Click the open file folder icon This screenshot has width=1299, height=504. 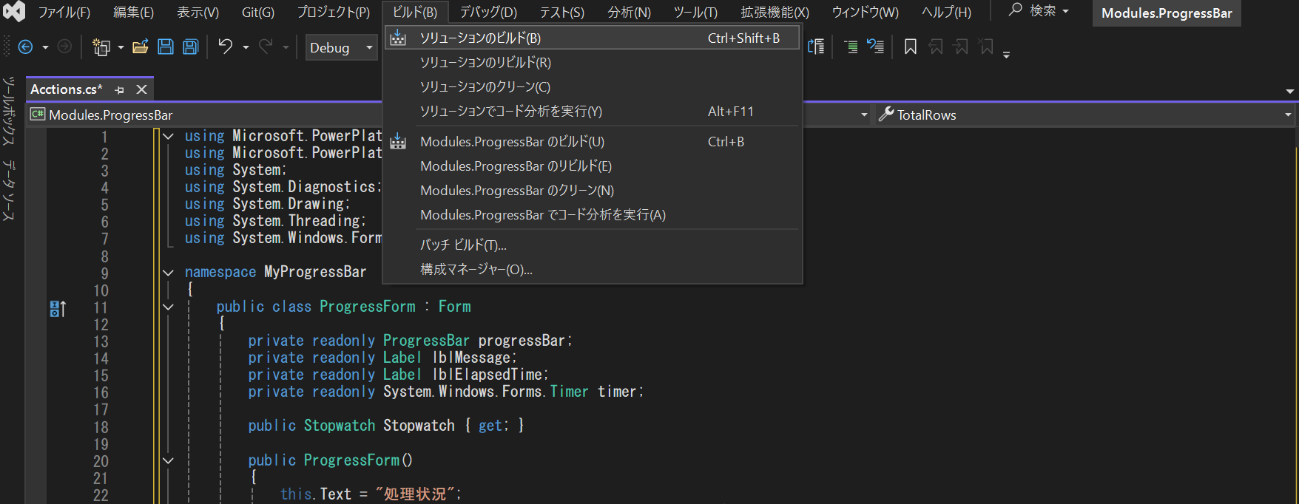(x=140, y=47)
